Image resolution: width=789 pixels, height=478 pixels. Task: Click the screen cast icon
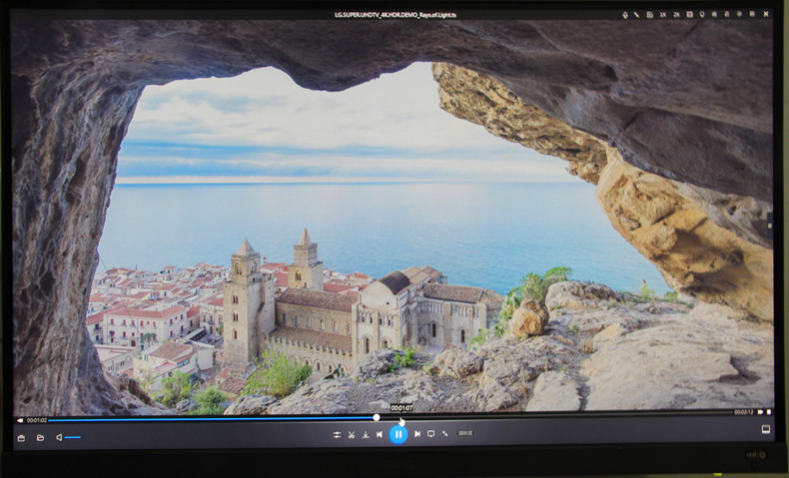[x=430, y=434]
